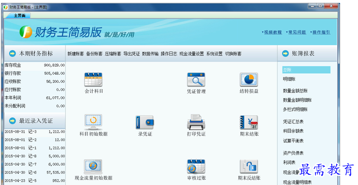Select voucher 2015-04-30 记-8
Screen dimensions: 358x185
click(35, 156)
